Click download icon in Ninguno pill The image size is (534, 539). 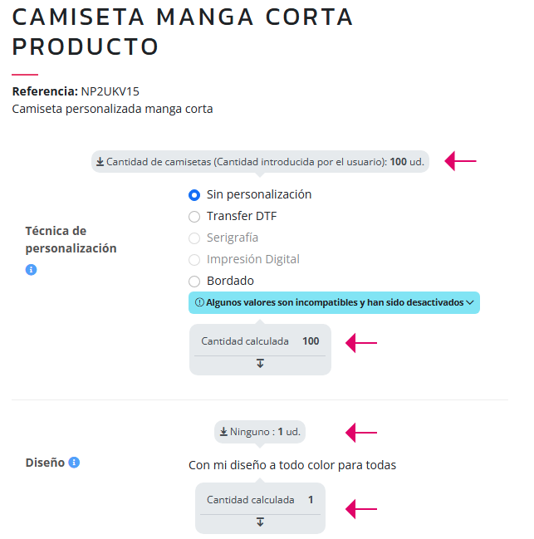(223, 432)
